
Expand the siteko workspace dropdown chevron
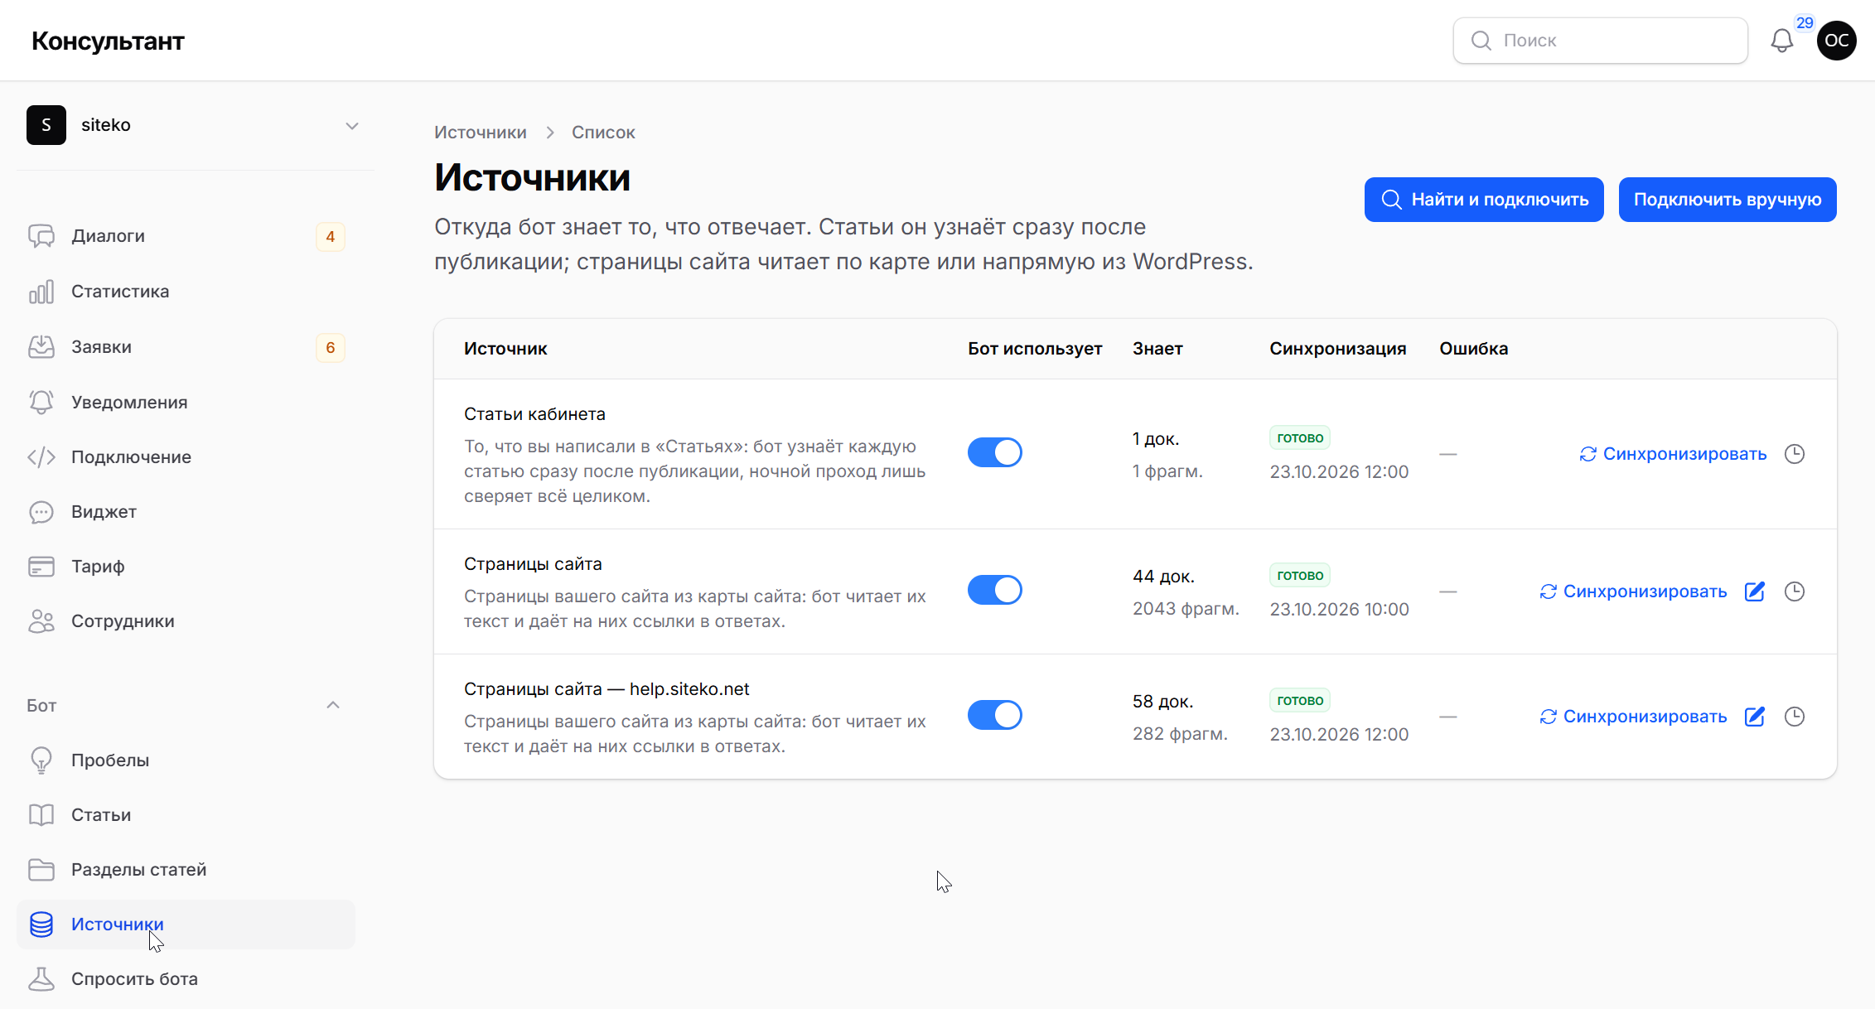pos(352,126)
